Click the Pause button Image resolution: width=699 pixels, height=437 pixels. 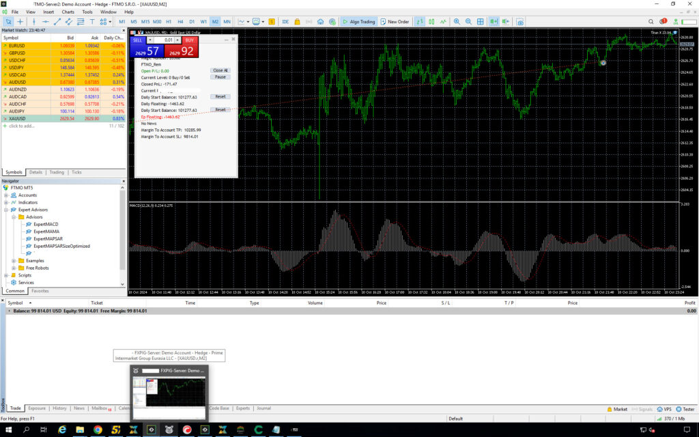pyautogui.click(x=220, y=77)
